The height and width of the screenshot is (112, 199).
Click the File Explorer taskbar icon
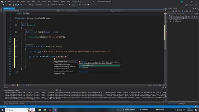[40, 110]
